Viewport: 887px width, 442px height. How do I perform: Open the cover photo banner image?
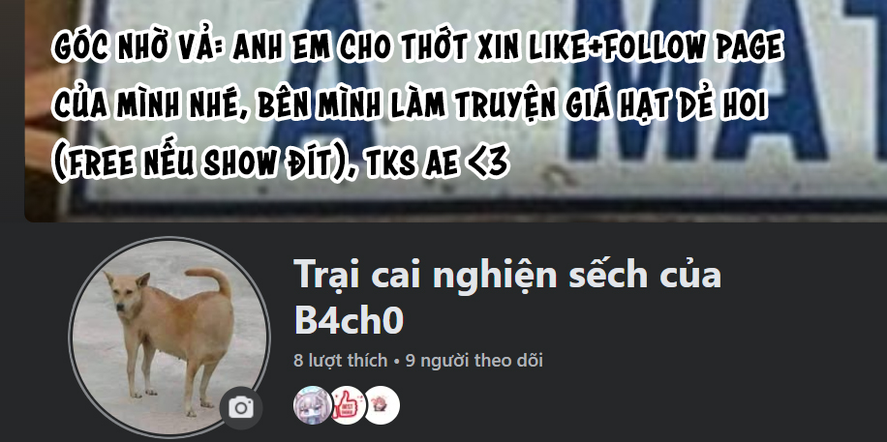coord(456,110)
